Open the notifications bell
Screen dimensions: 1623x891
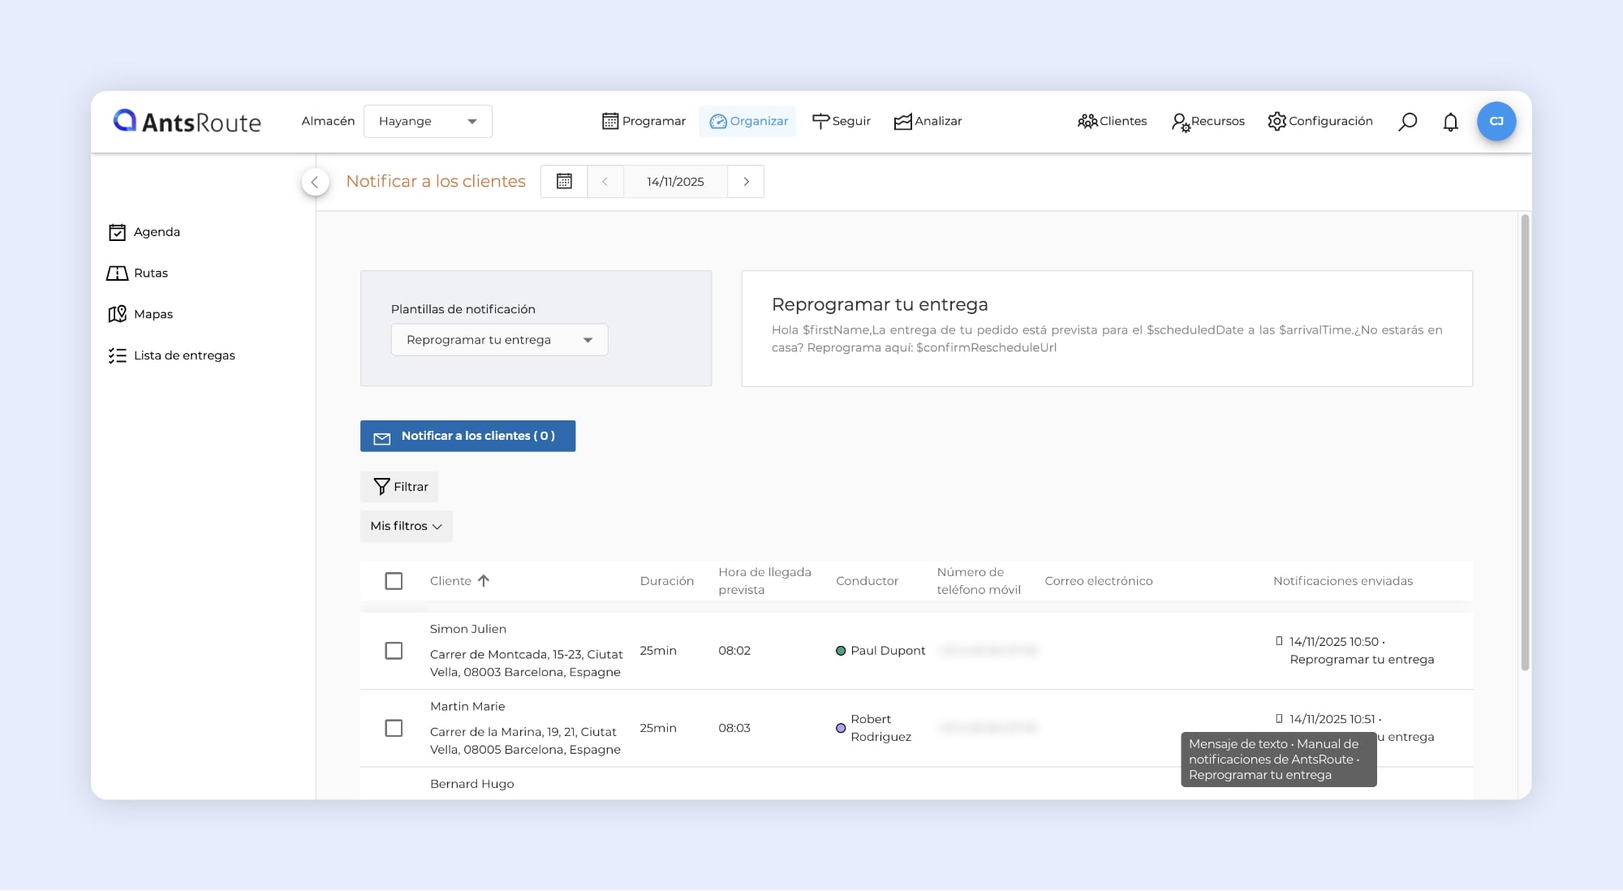pyautogui.click(x=1450, y=122)
